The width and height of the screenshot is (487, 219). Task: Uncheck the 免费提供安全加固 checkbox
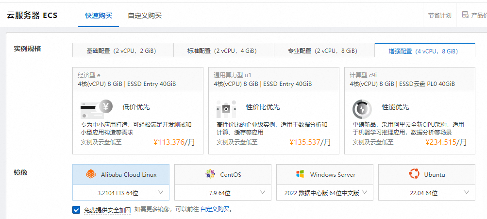(76, 210)
